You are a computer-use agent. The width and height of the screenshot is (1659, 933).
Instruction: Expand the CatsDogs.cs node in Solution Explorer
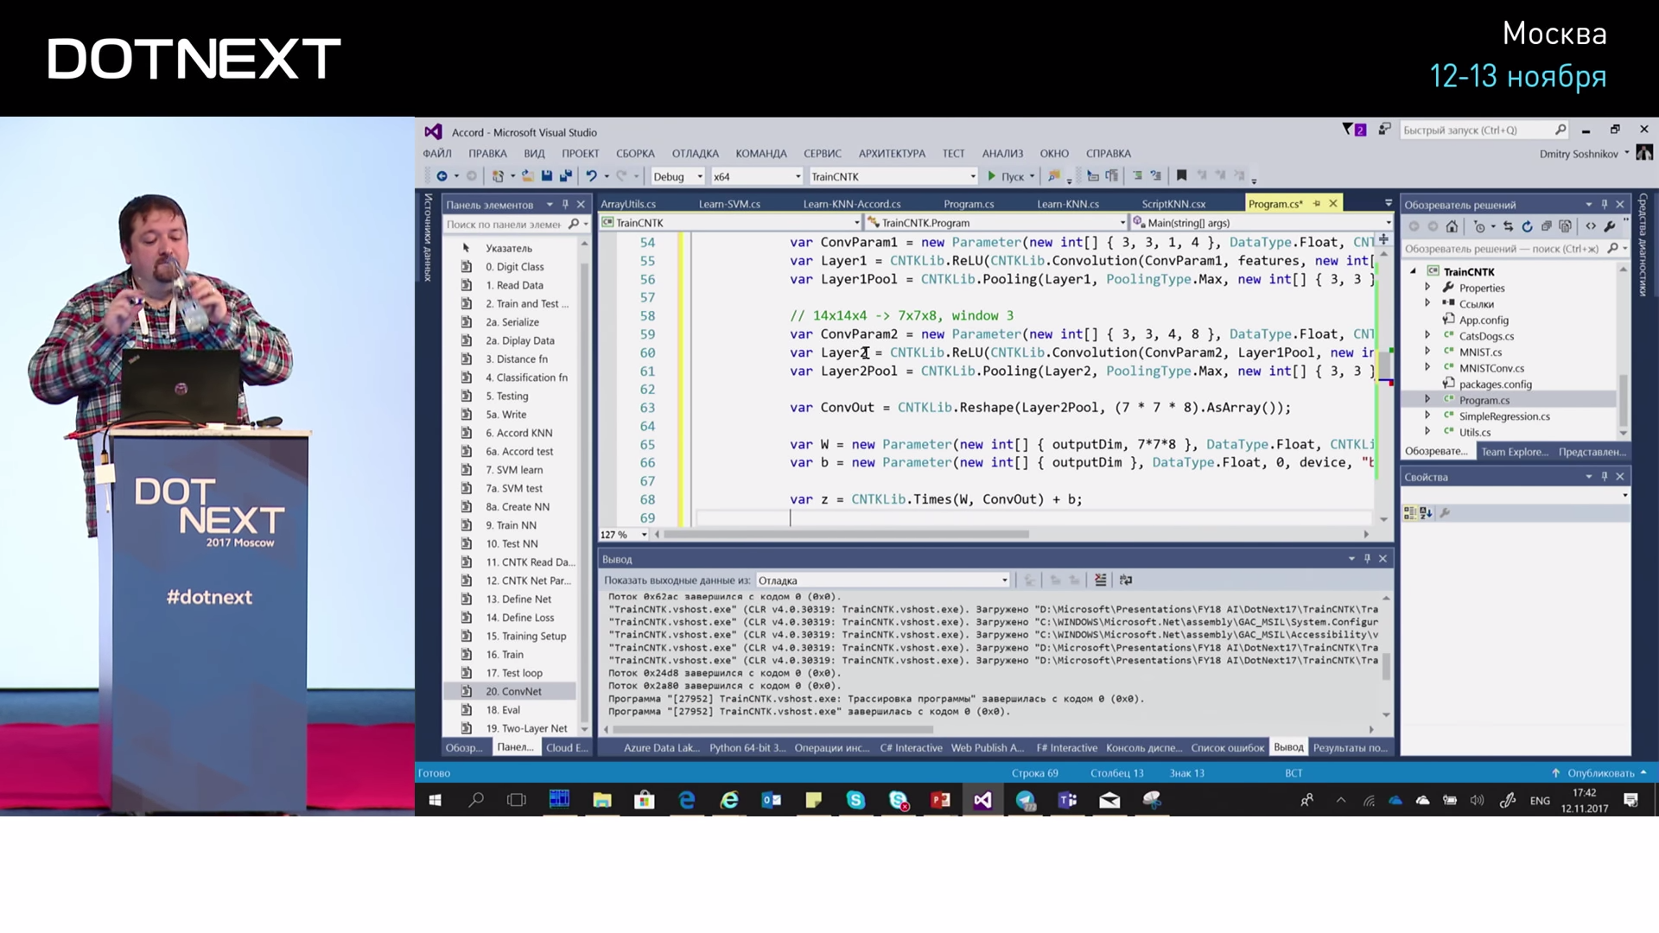pyautogui.click(x=1427, y=336)
